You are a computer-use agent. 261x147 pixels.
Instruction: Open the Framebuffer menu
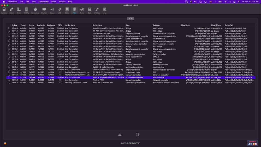pos(43,2)
